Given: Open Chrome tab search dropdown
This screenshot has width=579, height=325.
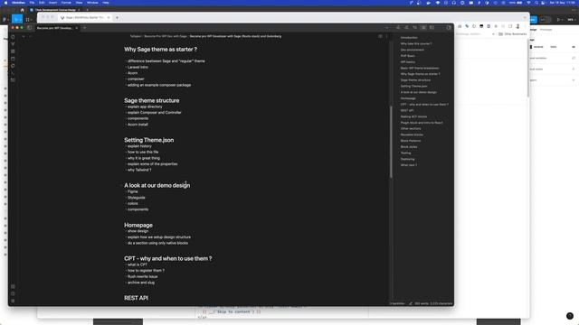Looking at the screenshot, I should [525, 18].
